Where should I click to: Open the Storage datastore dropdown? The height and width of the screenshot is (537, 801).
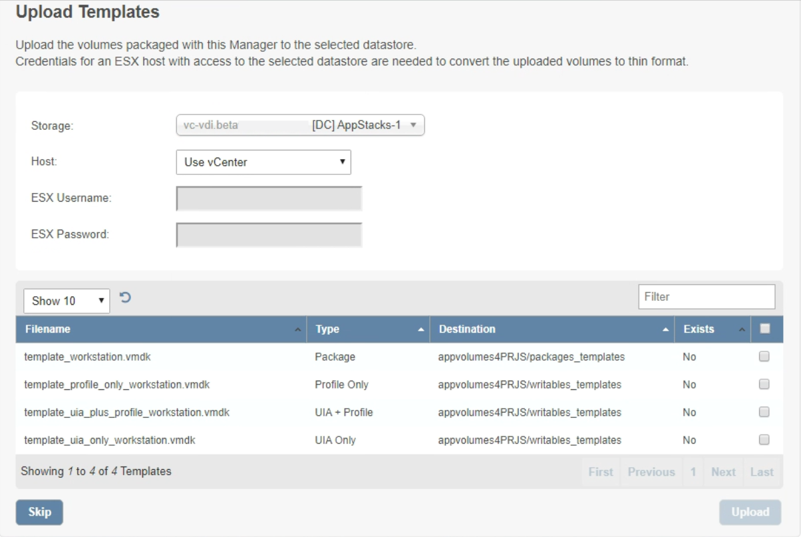(x=300, y=125)
